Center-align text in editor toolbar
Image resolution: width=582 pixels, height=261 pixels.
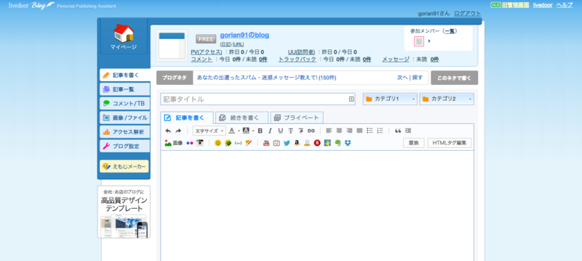(339, 131)
